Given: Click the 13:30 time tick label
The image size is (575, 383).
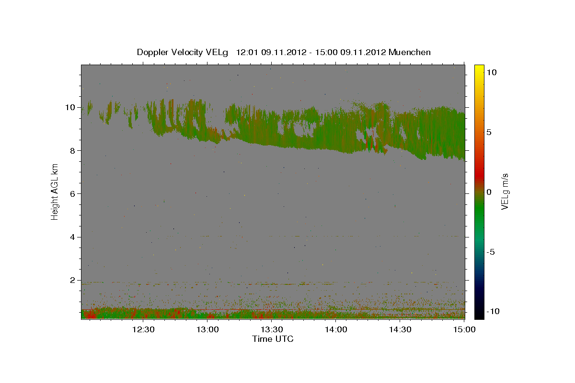Looking at the screenshot, I should tap(272, 329).
